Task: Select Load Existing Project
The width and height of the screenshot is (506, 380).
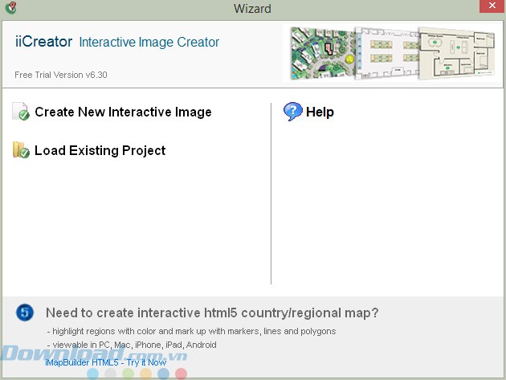Action: click(100, 151)
